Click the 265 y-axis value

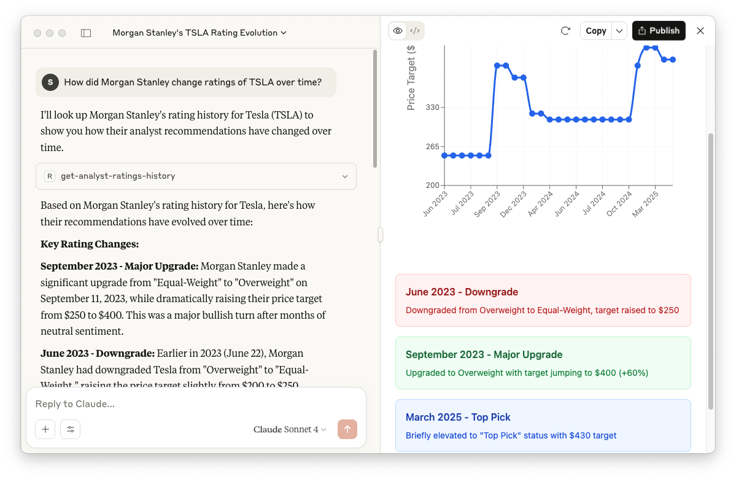tap(432, 147)
